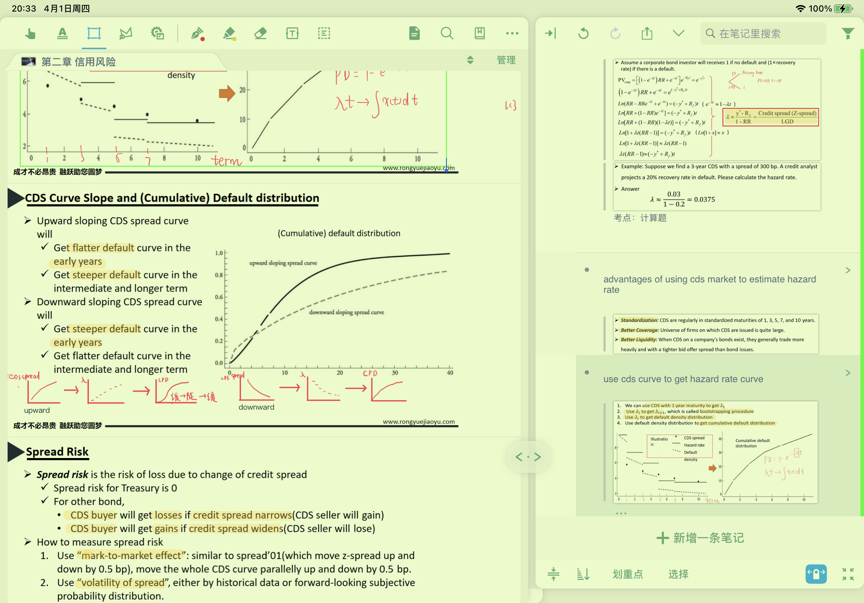Screen dimensions: 864x603
Task: Select note title 'advantages of using cds market to estimate hazard rate'
Action: [x=710, y=284]
